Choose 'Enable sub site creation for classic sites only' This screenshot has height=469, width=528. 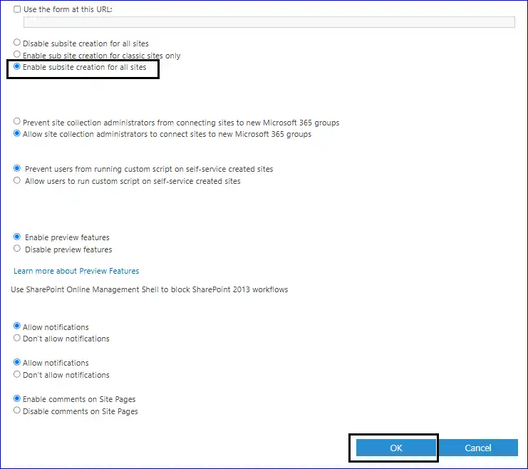click(17, 55)
